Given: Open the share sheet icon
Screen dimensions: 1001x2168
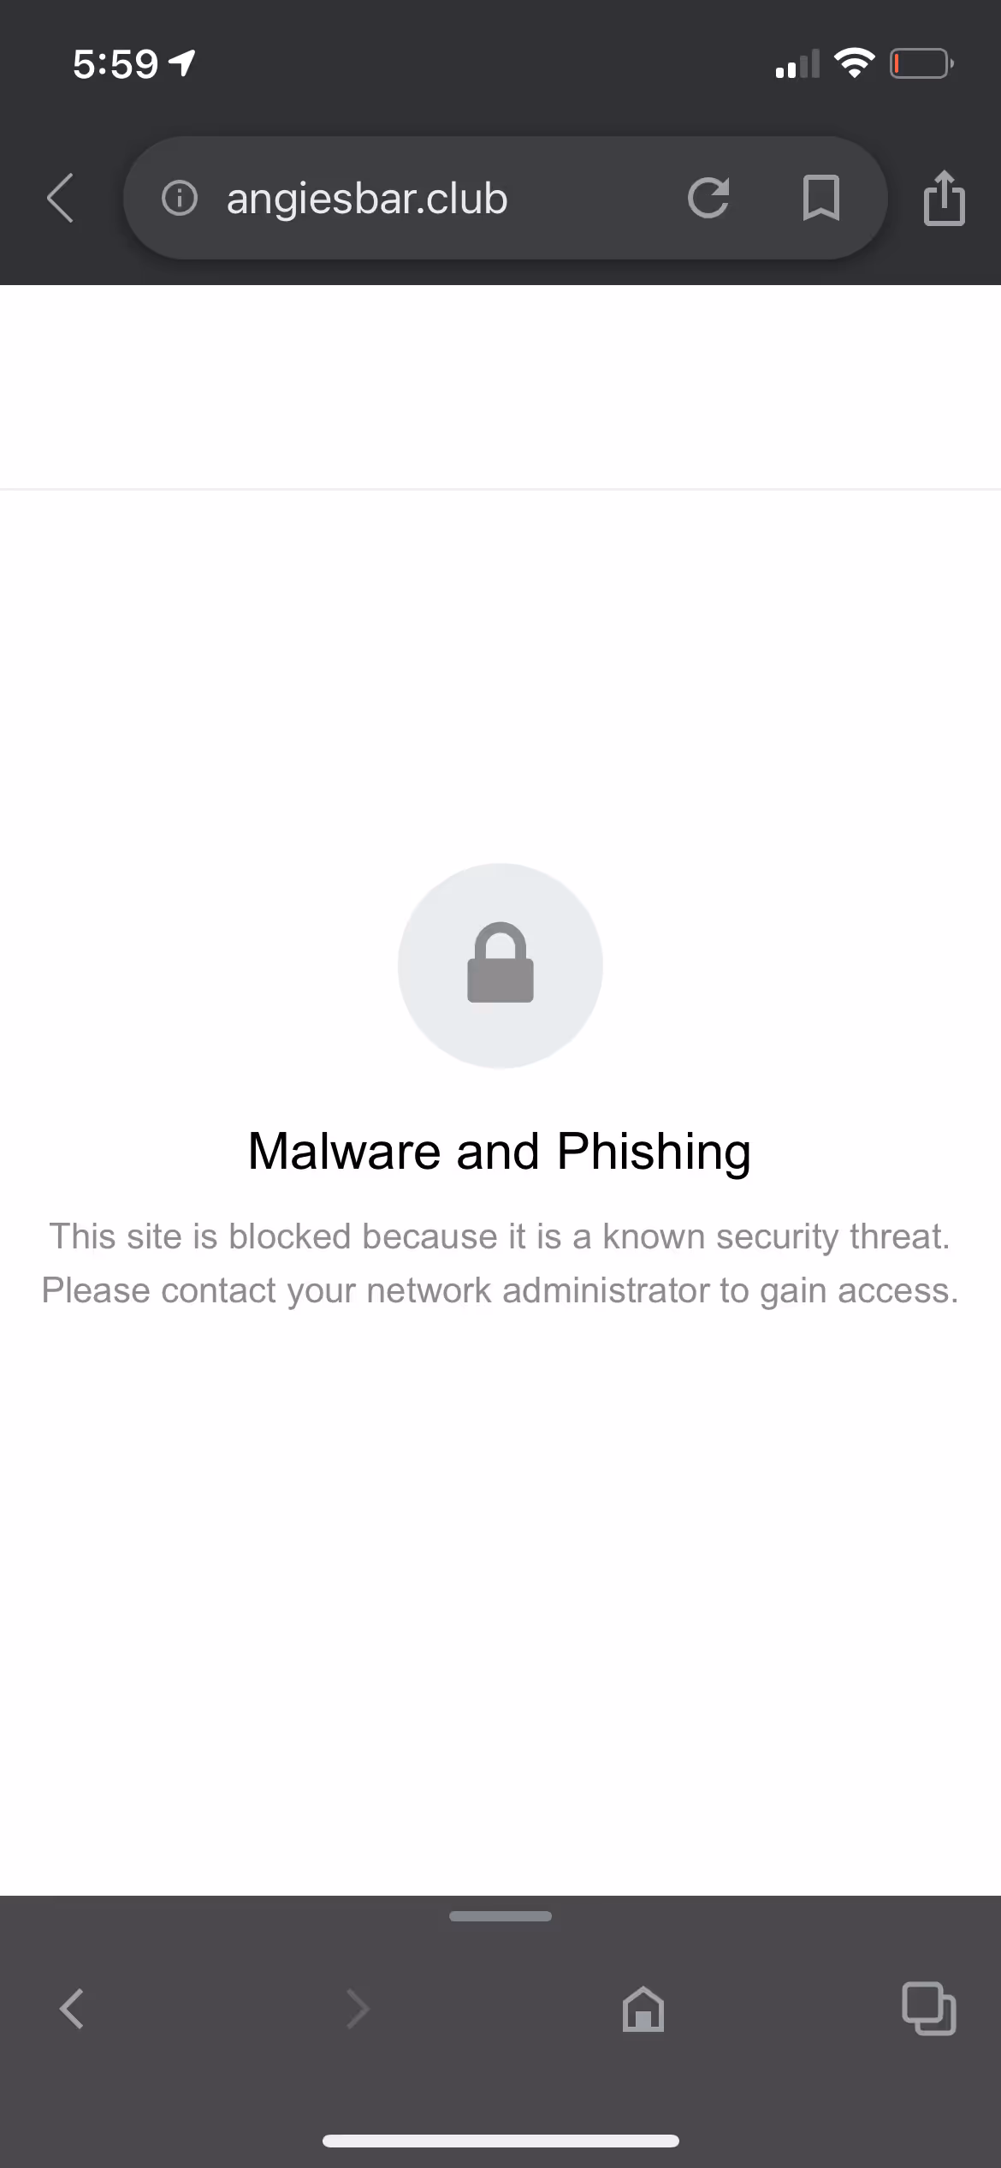Looking at the screenshot, I should tap(945, 198).
